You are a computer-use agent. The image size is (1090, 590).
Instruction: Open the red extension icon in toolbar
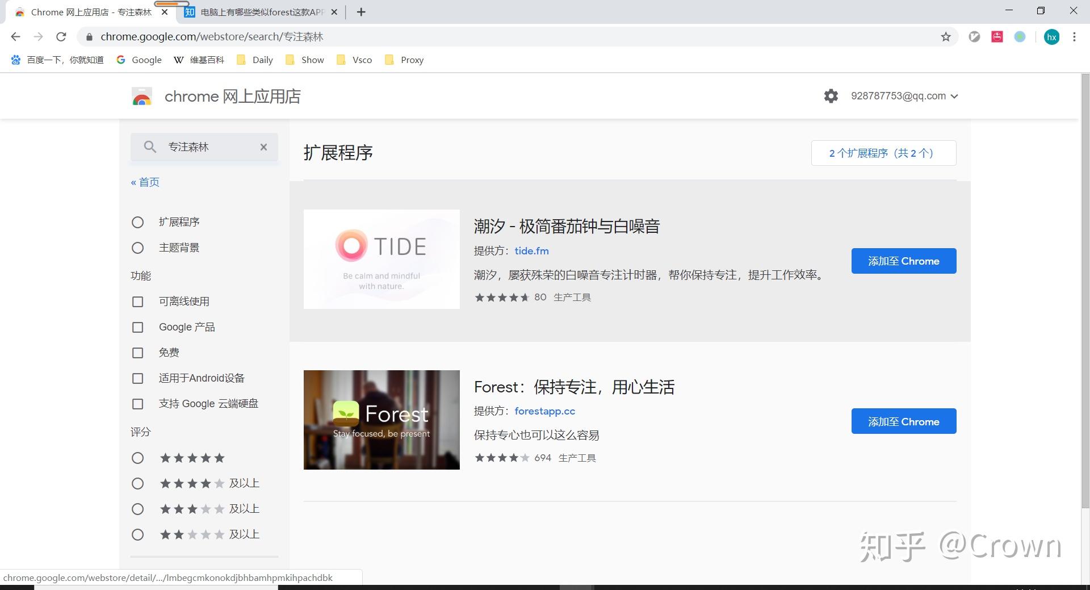(997, 37)
